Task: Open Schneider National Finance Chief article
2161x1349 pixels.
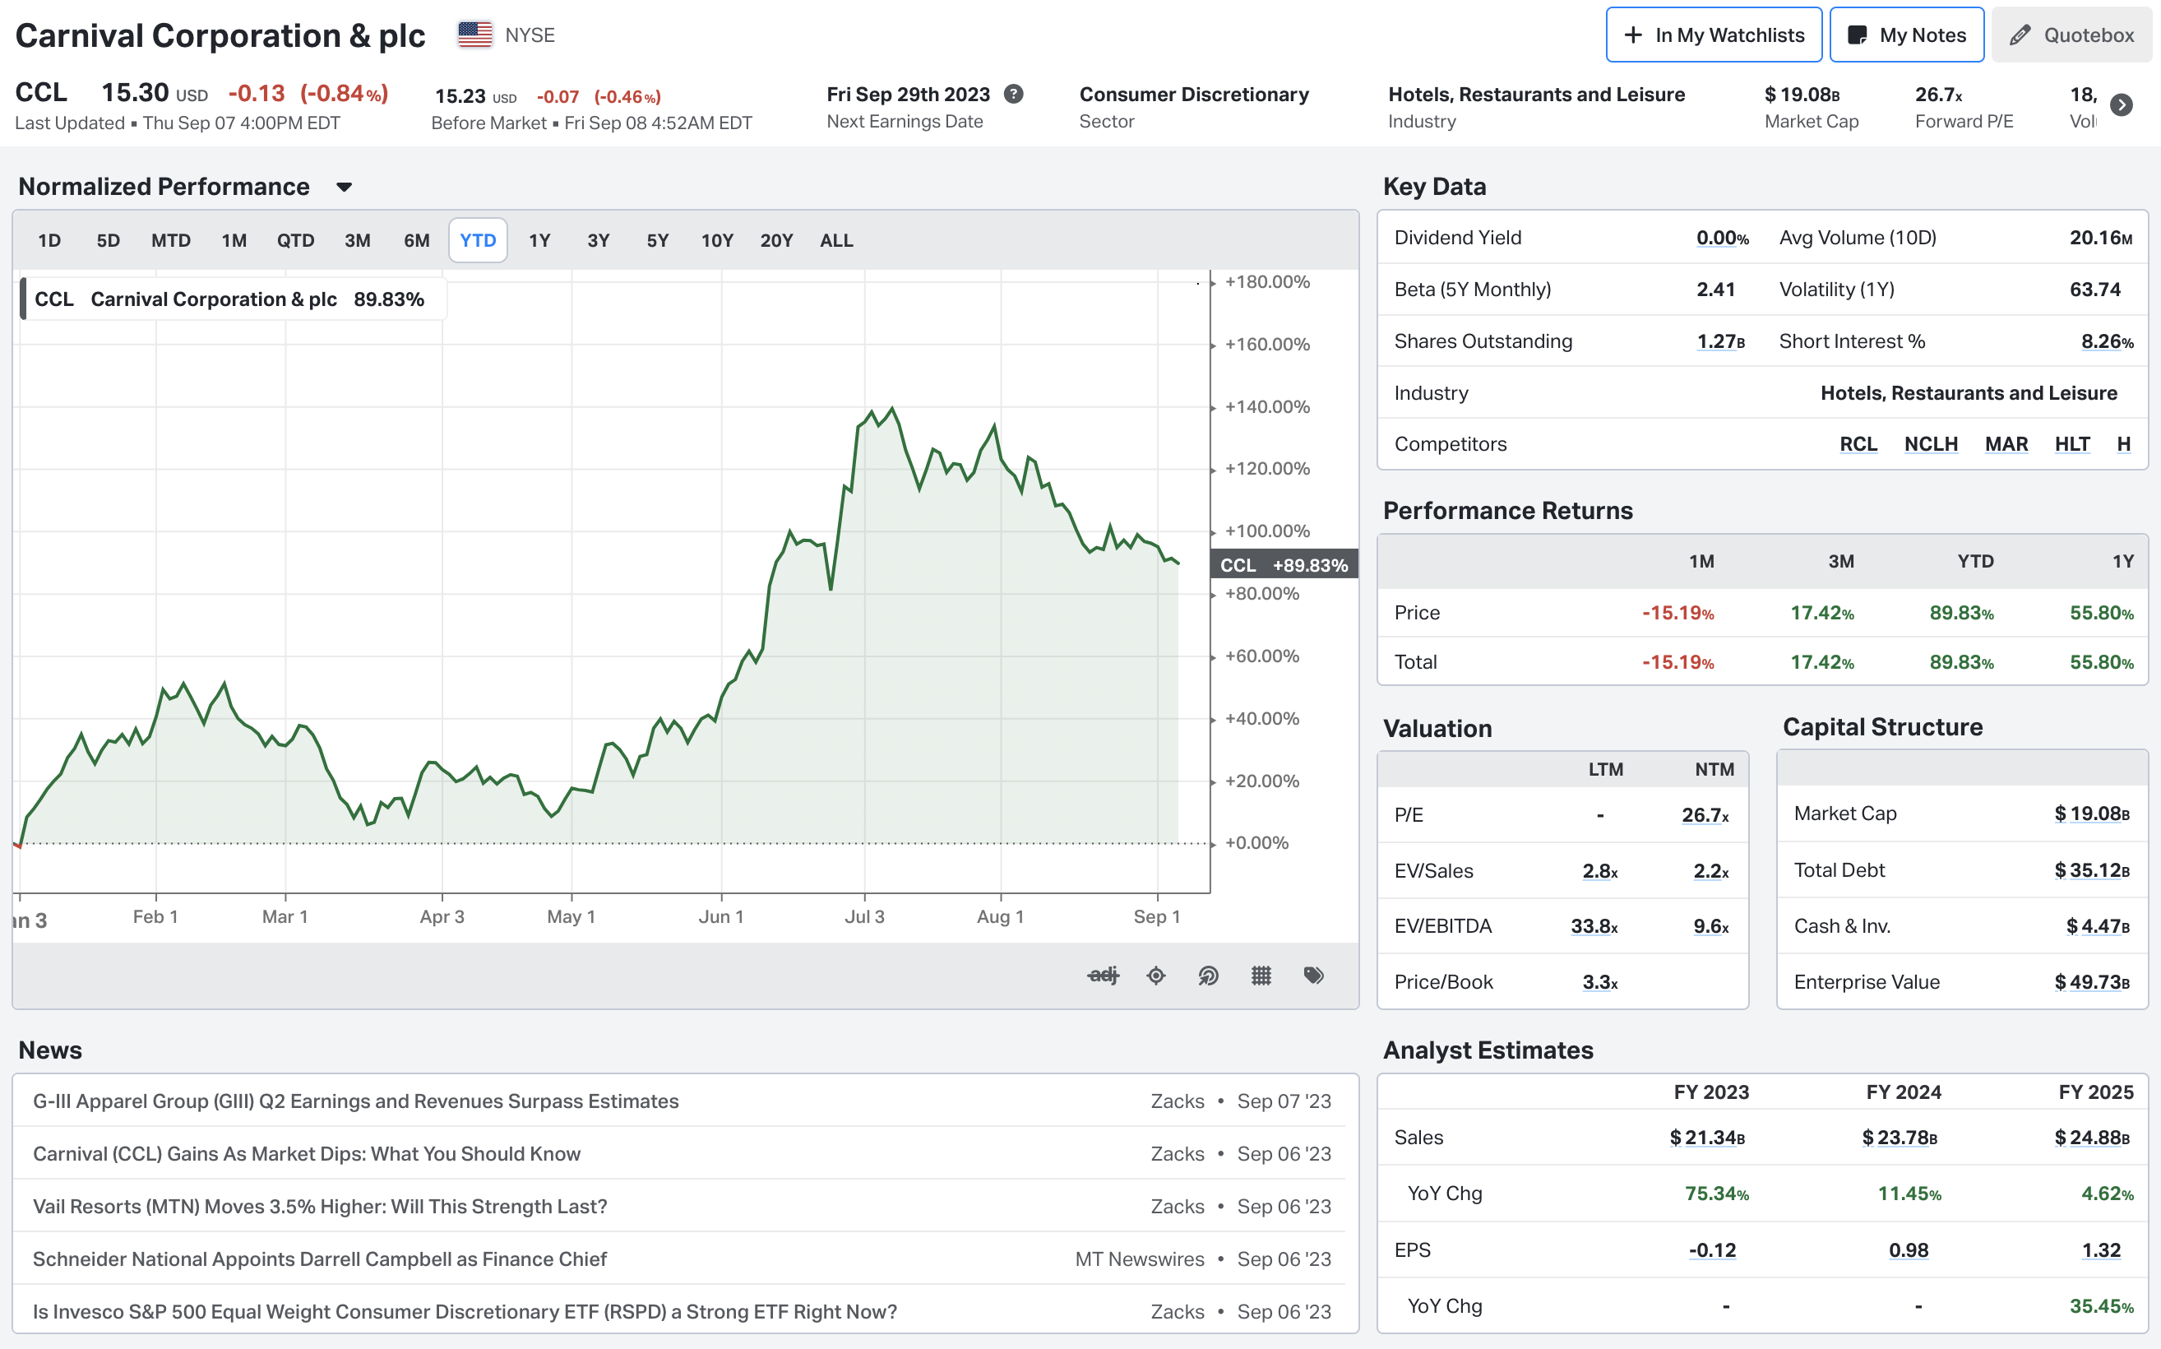Action: pyautogui.click(x=320, y=1259)
